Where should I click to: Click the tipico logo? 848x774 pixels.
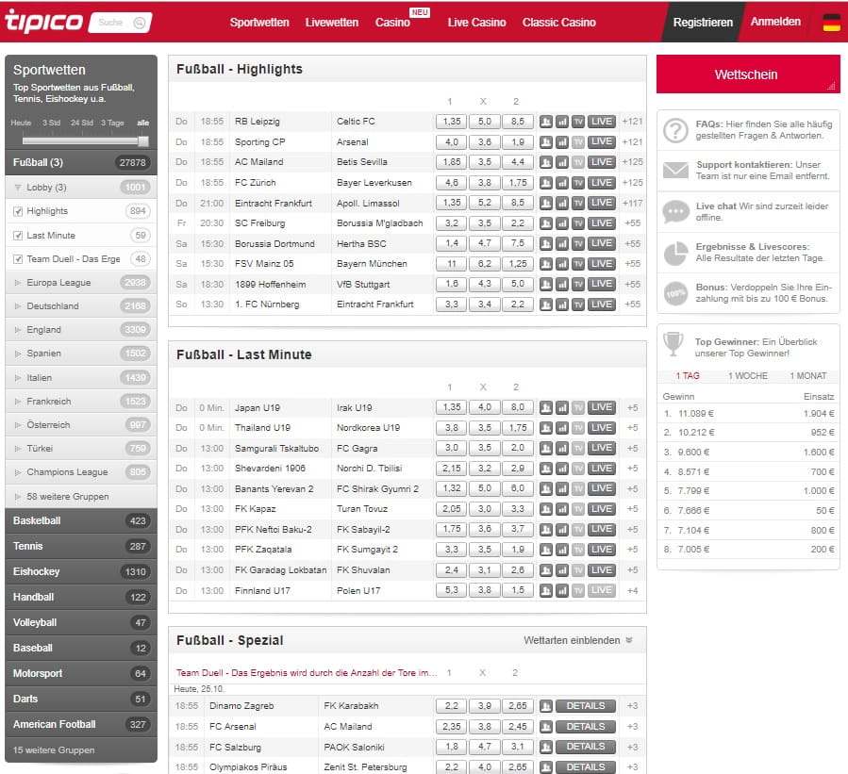[43, 22]
